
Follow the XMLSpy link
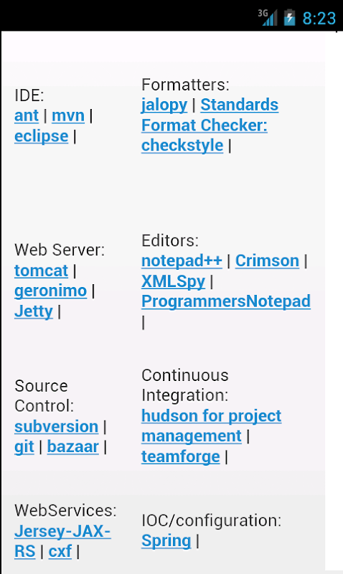pos(174,281)
